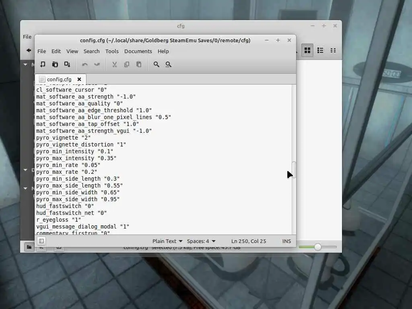This screenshot has width=412, height=309.
Task: Open the Edit menu
Action: click(x=56, y=51)
